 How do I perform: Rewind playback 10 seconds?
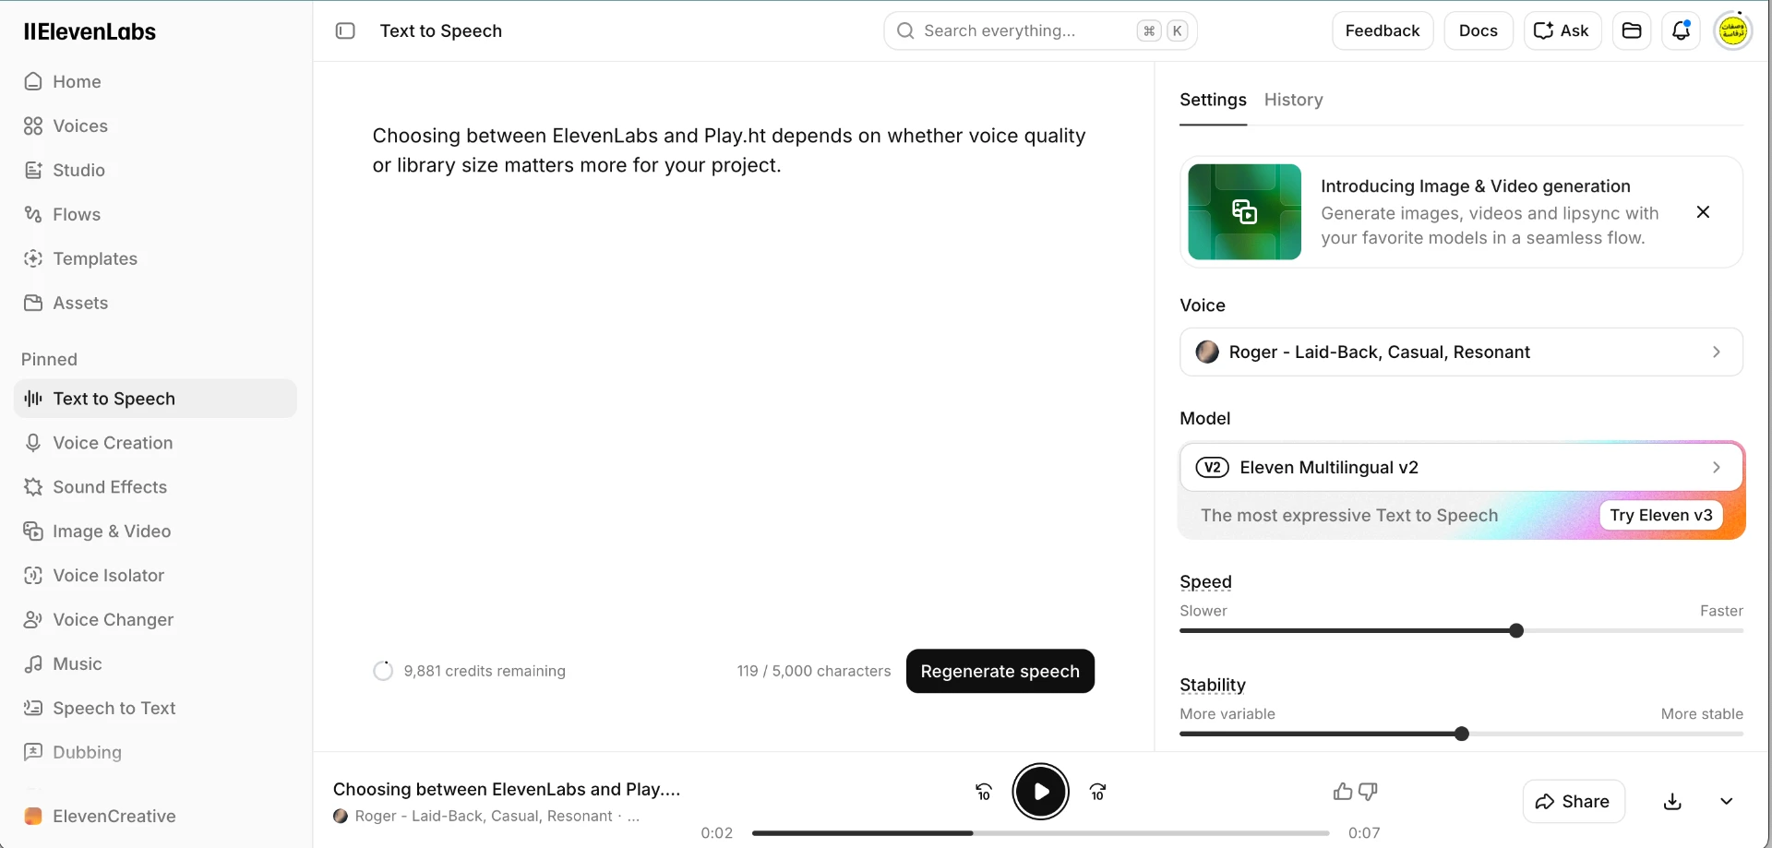984,792
